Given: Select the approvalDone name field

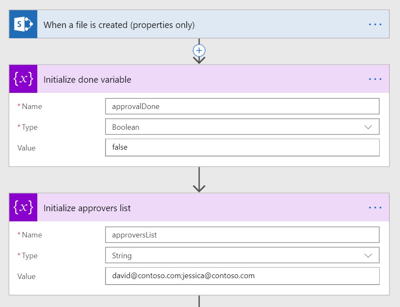Looking at the screenshot, I should pos(242,106).
